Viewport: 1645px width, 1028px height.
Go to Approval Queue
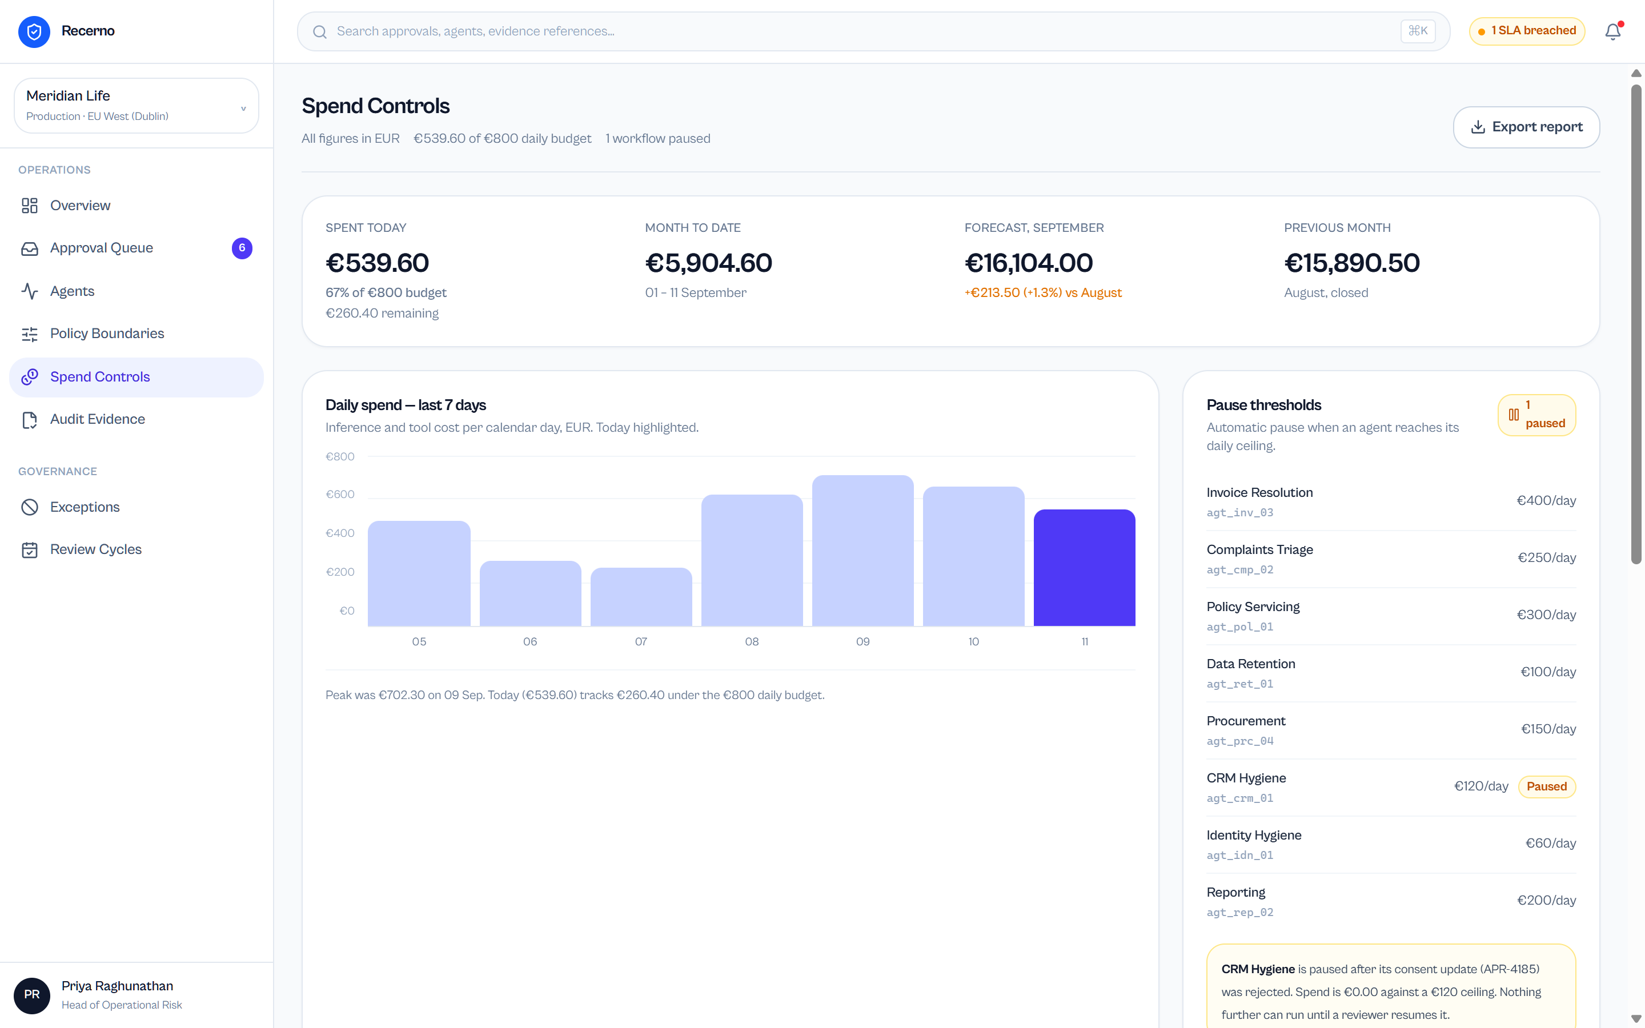coord(137,248)
